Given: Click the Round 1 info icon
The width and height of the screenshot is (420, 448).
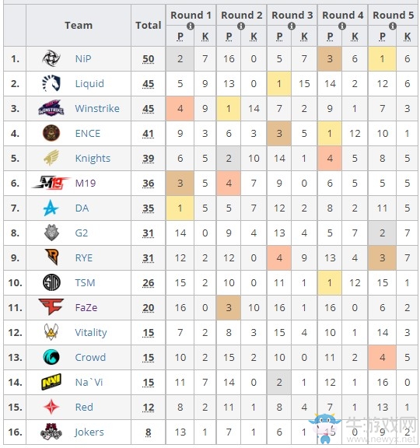Looking at the screenshot, I should pos(191,26).
